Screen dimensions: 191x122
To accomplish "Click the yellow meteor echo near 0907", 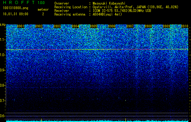I will [x=125, y=100].
